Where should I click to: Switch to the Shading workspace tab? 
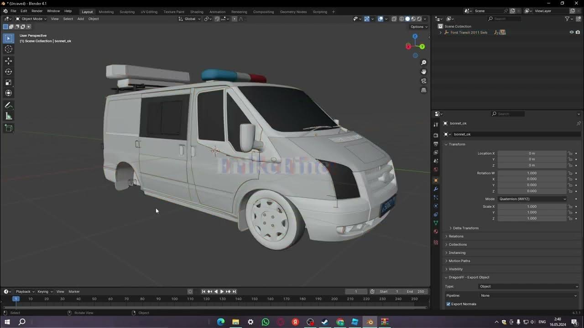197,12
